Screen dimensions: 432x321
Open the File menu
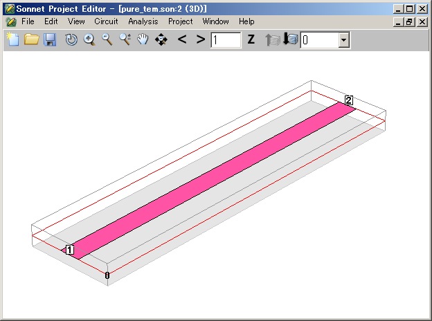pyautogui.click(x=28, y=21)
